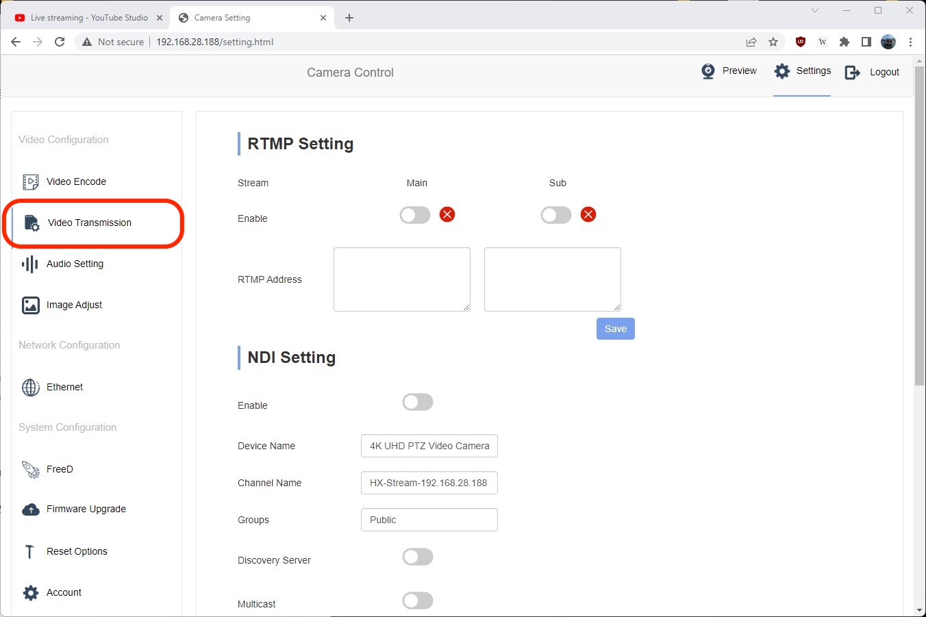Switch to Live streaming YouTube Studio tab
Viewport: 926px width, 617px height.
(89, 18)
